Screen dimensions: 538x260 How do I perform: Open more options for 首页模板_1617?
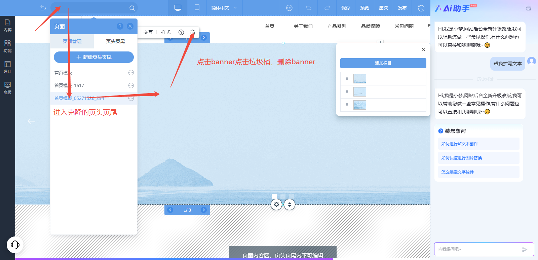(x=131, y=85)
